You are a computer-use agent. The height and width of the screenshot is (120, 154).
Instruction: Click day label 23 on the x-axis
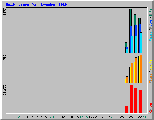pos(108,117)
